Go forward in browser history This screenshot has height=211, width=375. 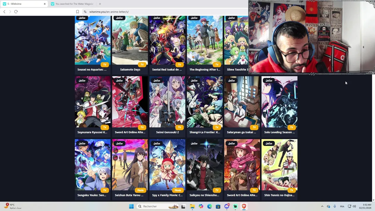(x=10, y=12)
